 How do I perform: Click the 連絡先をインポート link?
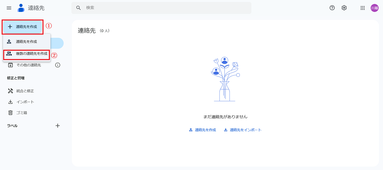[x=243, y=130]
